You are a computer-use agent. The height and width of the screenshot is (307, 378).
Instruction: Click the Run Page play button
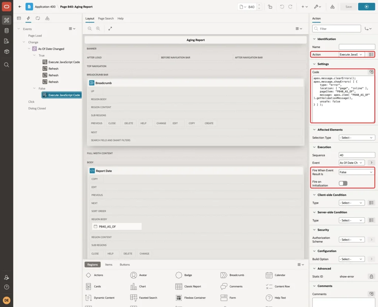coord(366,7)
